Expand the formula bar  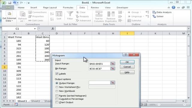tap(188, 28)
